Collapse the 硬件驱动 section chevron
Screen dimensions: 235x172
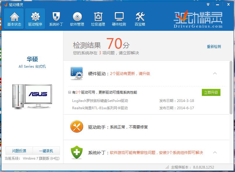[x=215, y=74]
